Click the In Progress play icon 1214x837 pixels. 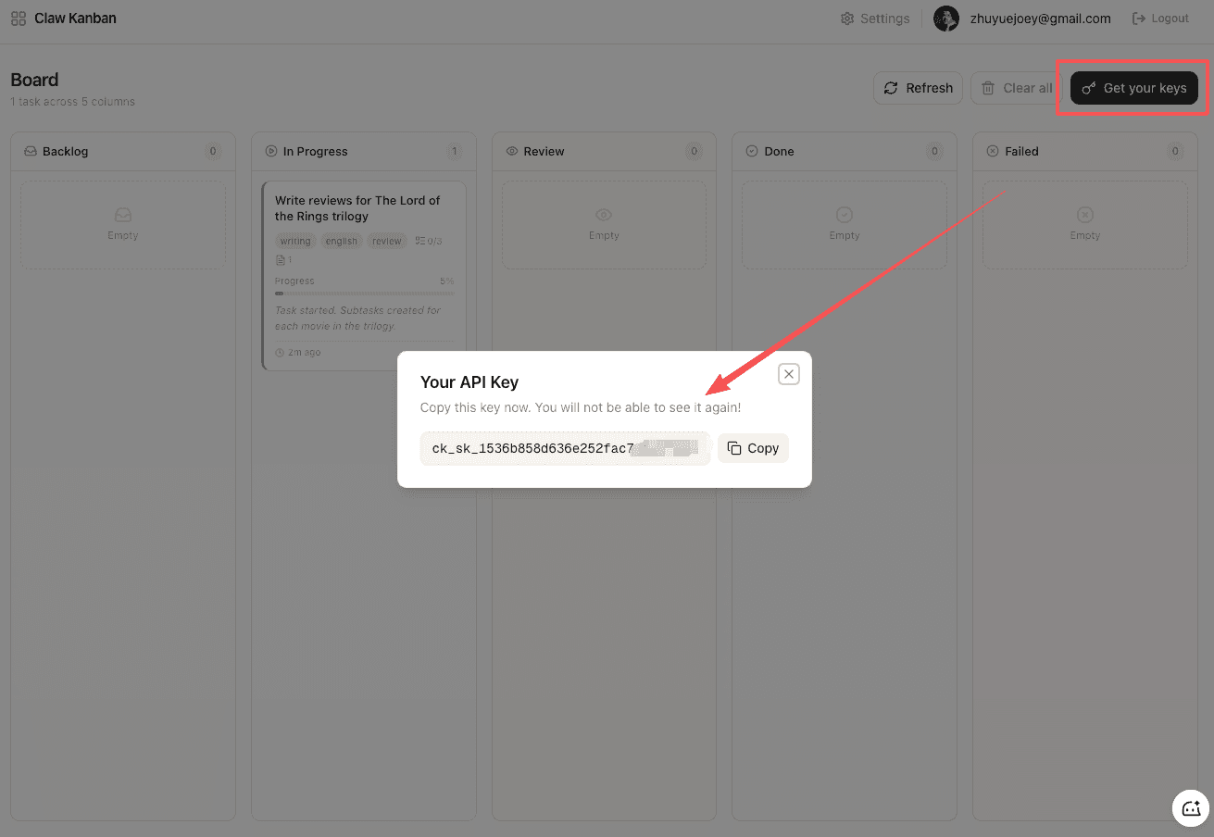(x=271, y=151)
